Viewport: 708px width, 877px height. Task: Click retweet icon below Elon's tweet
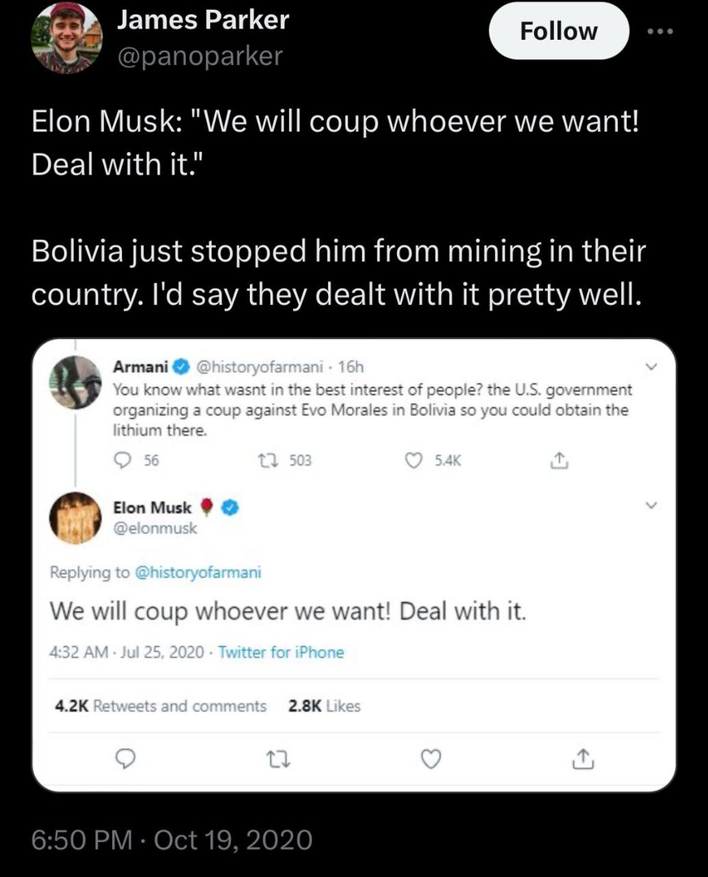(278, 759)
